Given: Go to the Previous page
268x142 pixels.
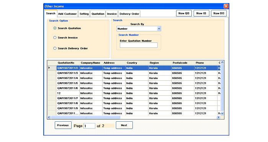Looking at the screenshot, I should [63, 125].
